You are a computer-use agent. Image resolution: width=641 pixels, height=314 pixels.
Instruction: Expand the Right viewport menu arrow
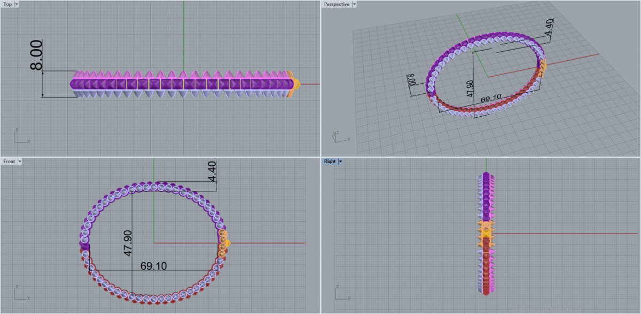(x=340, y=161)
